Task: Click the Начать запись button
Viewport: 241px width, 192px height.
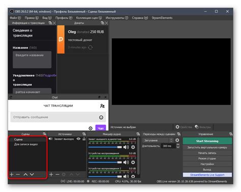Action: pyautogui.click(x=207, y=153)
